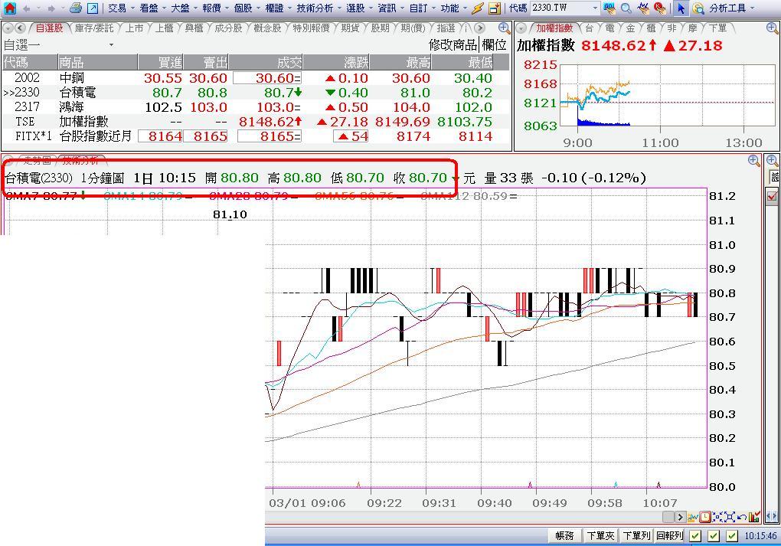
Task: Click the chart horizontal scrollbar thumb
Action: point(668,517)
